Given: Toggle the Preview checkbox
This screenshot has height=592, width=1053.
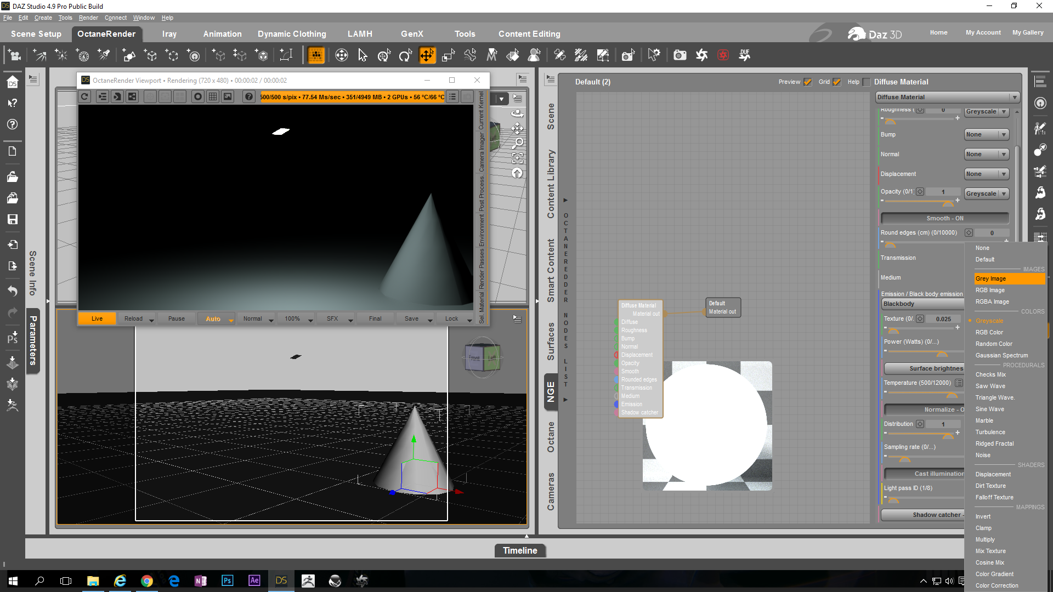Looking at the screenshot, I should click(x=808, y=82).
